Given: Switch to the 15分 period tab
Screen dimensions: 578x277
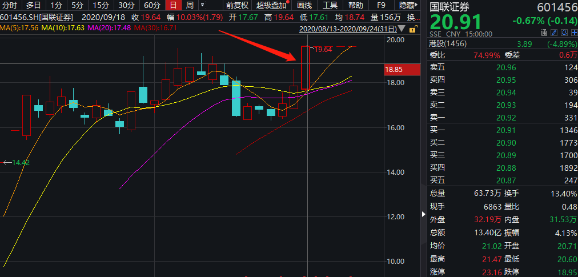Looking at the screenshot, I should (101, 5).
